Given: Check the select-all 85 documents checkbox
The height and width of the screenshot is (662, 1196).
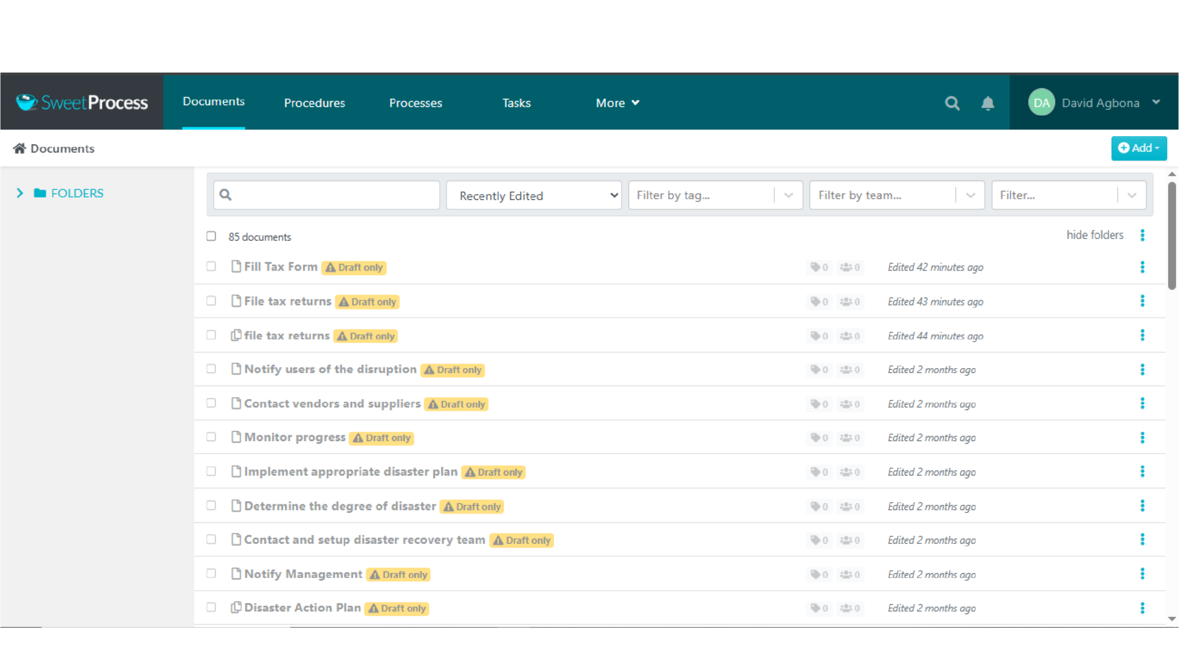Looking at the screenshot, I should 211,236.
